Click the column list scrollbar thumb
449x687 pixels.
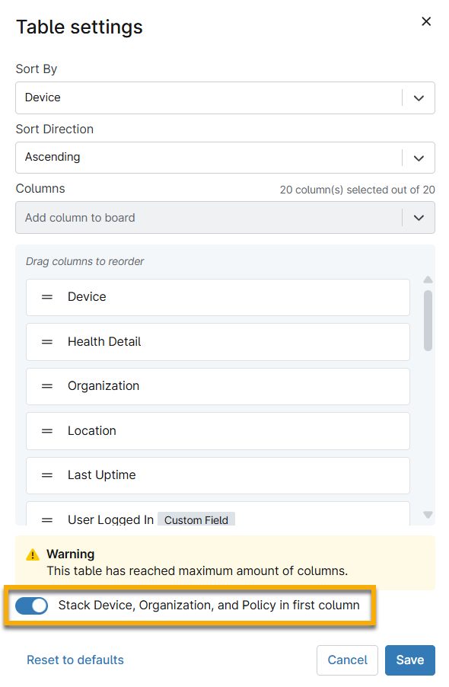click(428, 321)
